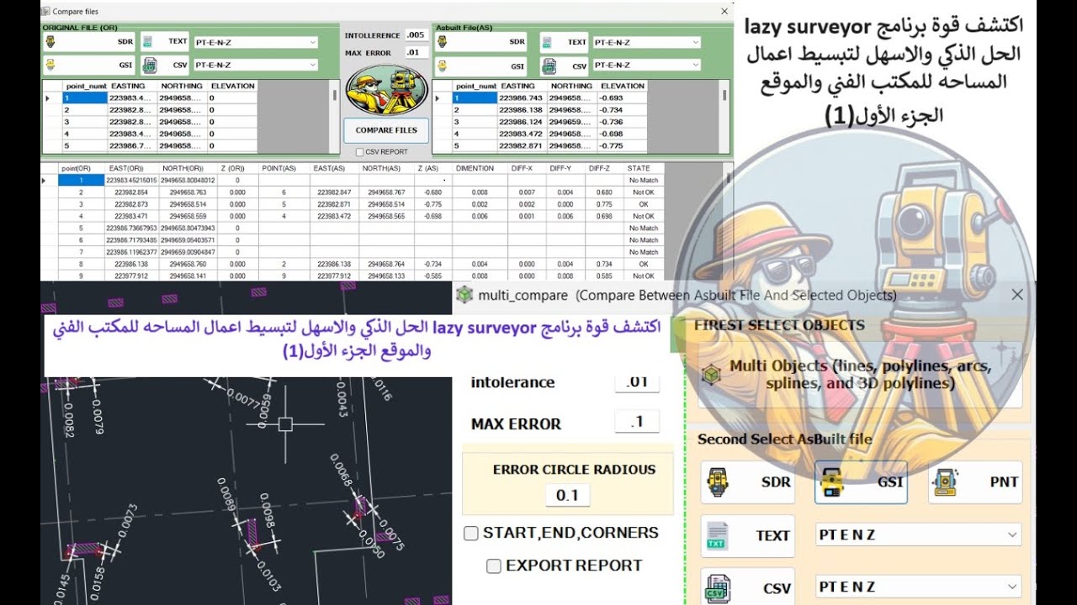1077x605 pixels.
Task: Choose GSI import under Asbuilt File(AS)
Action: click(x=482, y=66)
